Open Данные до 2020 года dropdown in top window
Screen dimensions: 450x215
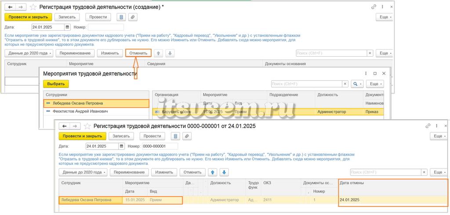pyautogui.click(x=29, y=53)
